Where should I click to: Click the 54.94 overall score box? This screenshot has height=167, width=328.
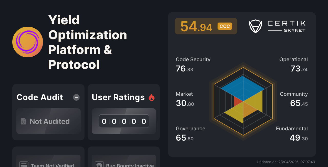[x=196, y=26]
